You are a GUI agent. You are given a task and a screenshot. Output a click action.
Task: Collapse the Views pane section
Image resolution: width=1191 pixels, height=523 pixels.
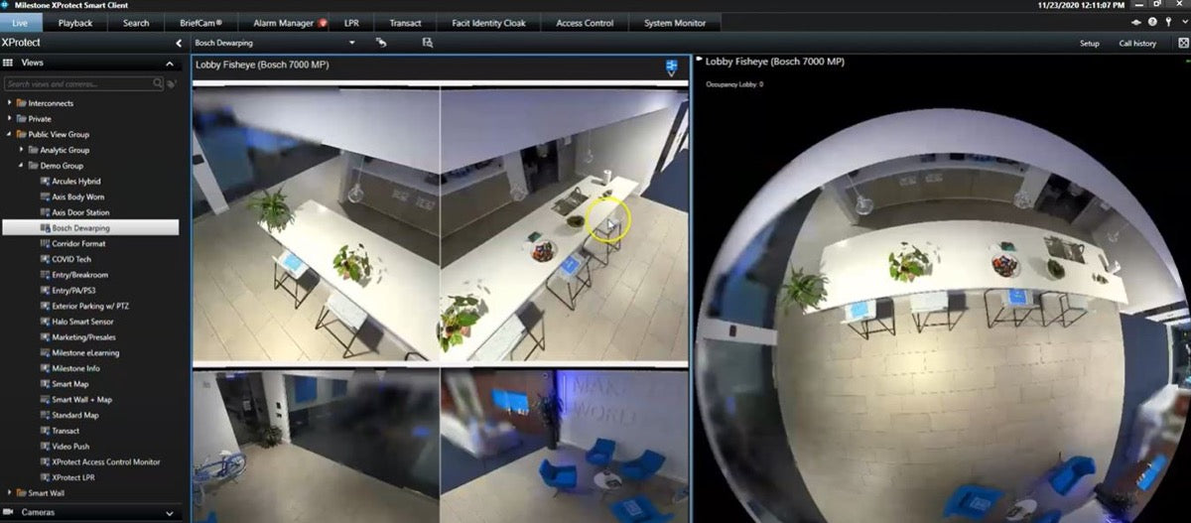(x=170, y=64)
